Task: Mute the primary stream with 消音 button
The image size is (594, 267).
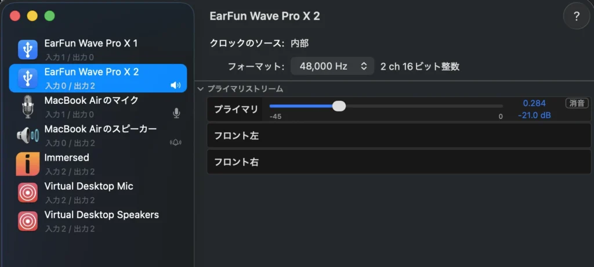Action: click(x=577, y=103)
